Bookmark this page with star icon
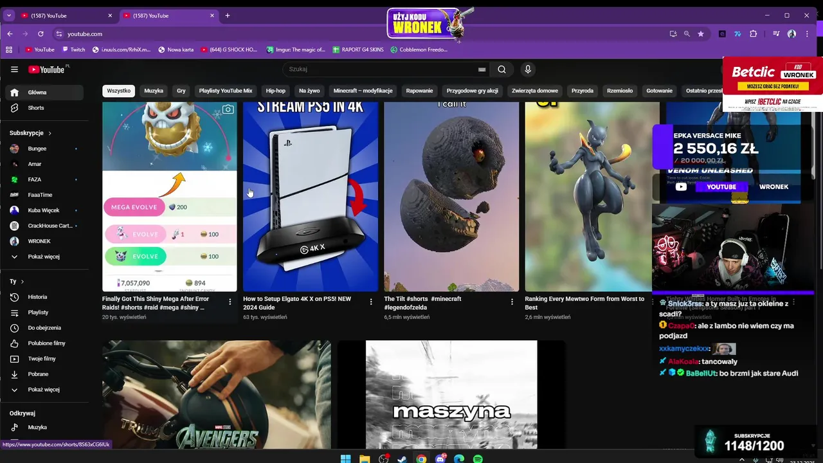Image resolution: width=823 pixels, height=463 pixels. (x=701, y=33)
